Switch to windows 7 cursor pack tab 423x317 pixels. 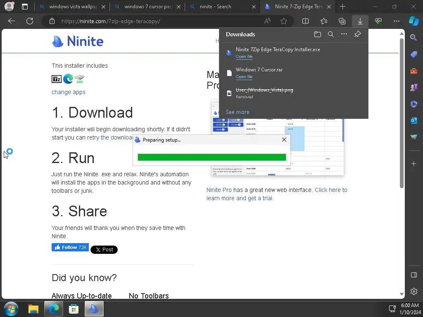click(x=148, y=7)
